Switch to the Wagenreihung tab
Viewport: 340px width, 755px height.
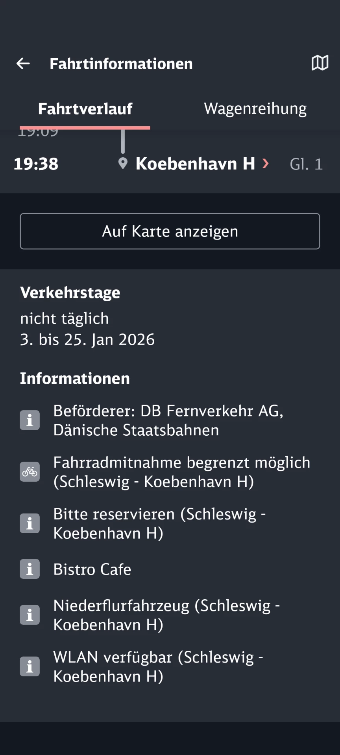pyautogui.click(x=255, y=109)
